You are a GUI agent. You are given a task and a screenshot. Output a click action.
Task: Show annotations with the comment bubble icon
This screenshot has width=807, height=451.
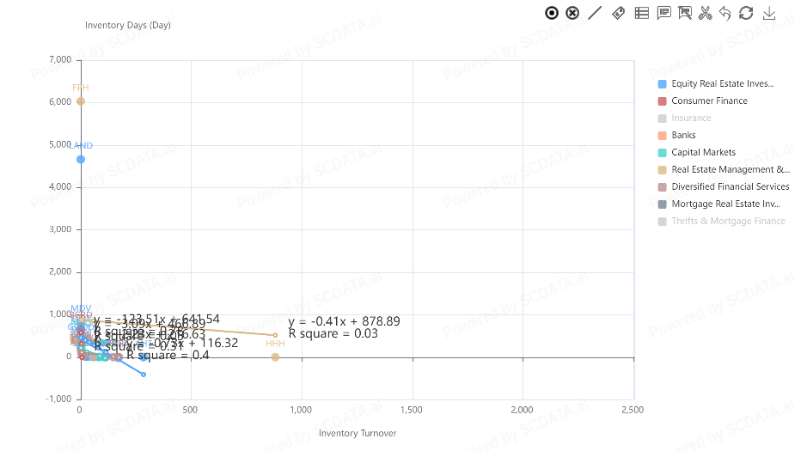[663, 13]
